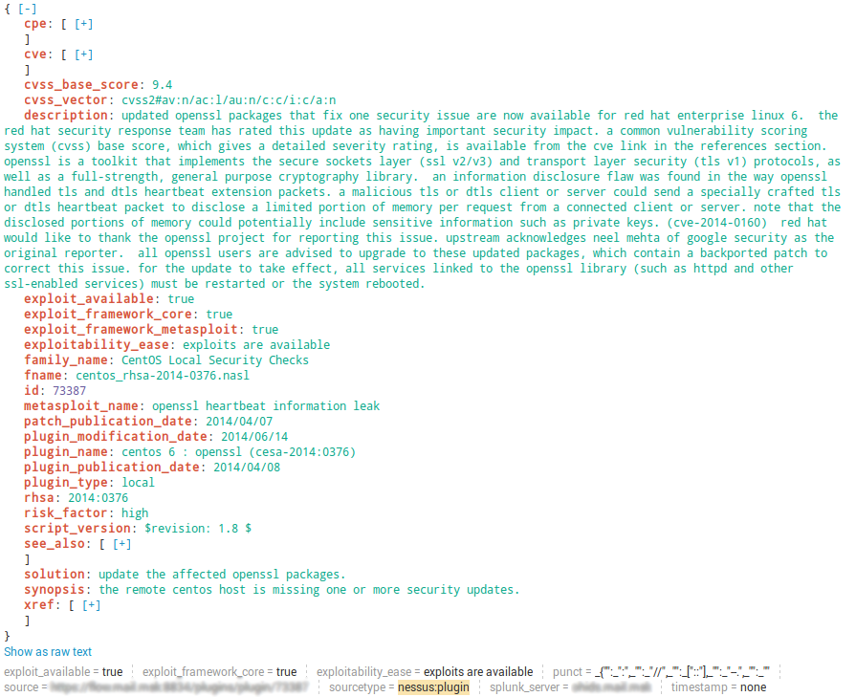Click the 'fname' key
856x697 pixels.
[x=43, y=375]
